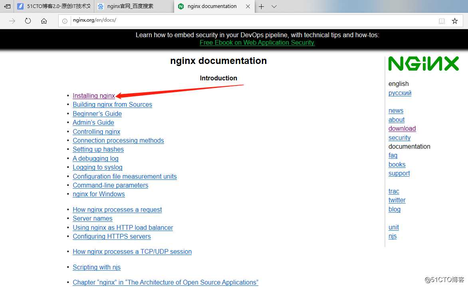Open the Architecture of Open Source Applications chapter link

166,283
